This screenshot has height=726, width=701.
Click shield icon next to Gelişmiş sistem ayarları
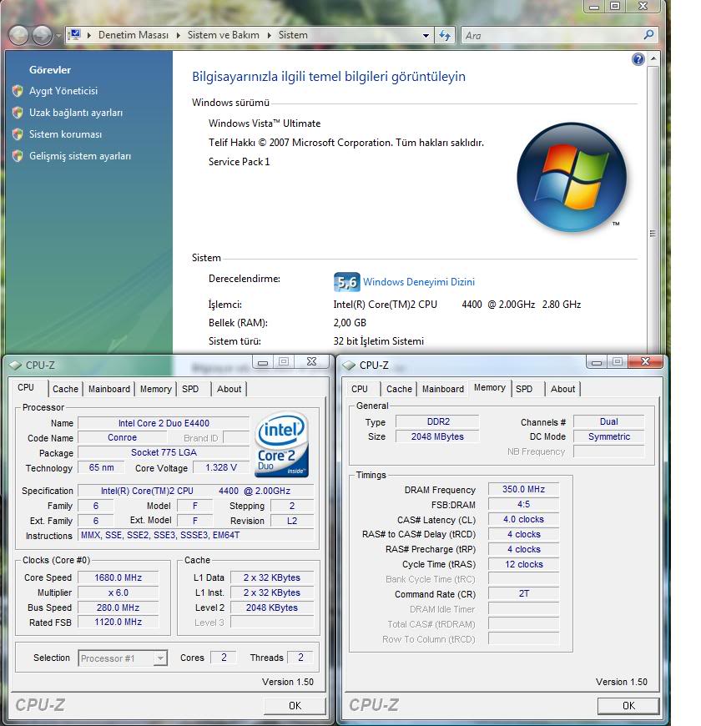tap(18, 156)
